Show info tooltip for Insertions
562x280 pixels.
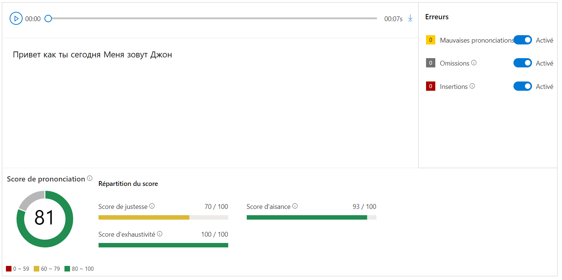pos(472,86)
